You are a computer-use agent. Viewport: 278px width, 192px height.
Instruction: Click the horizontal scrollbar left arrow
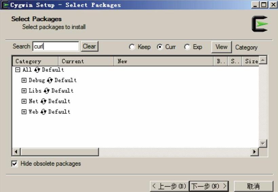[16, 152]
